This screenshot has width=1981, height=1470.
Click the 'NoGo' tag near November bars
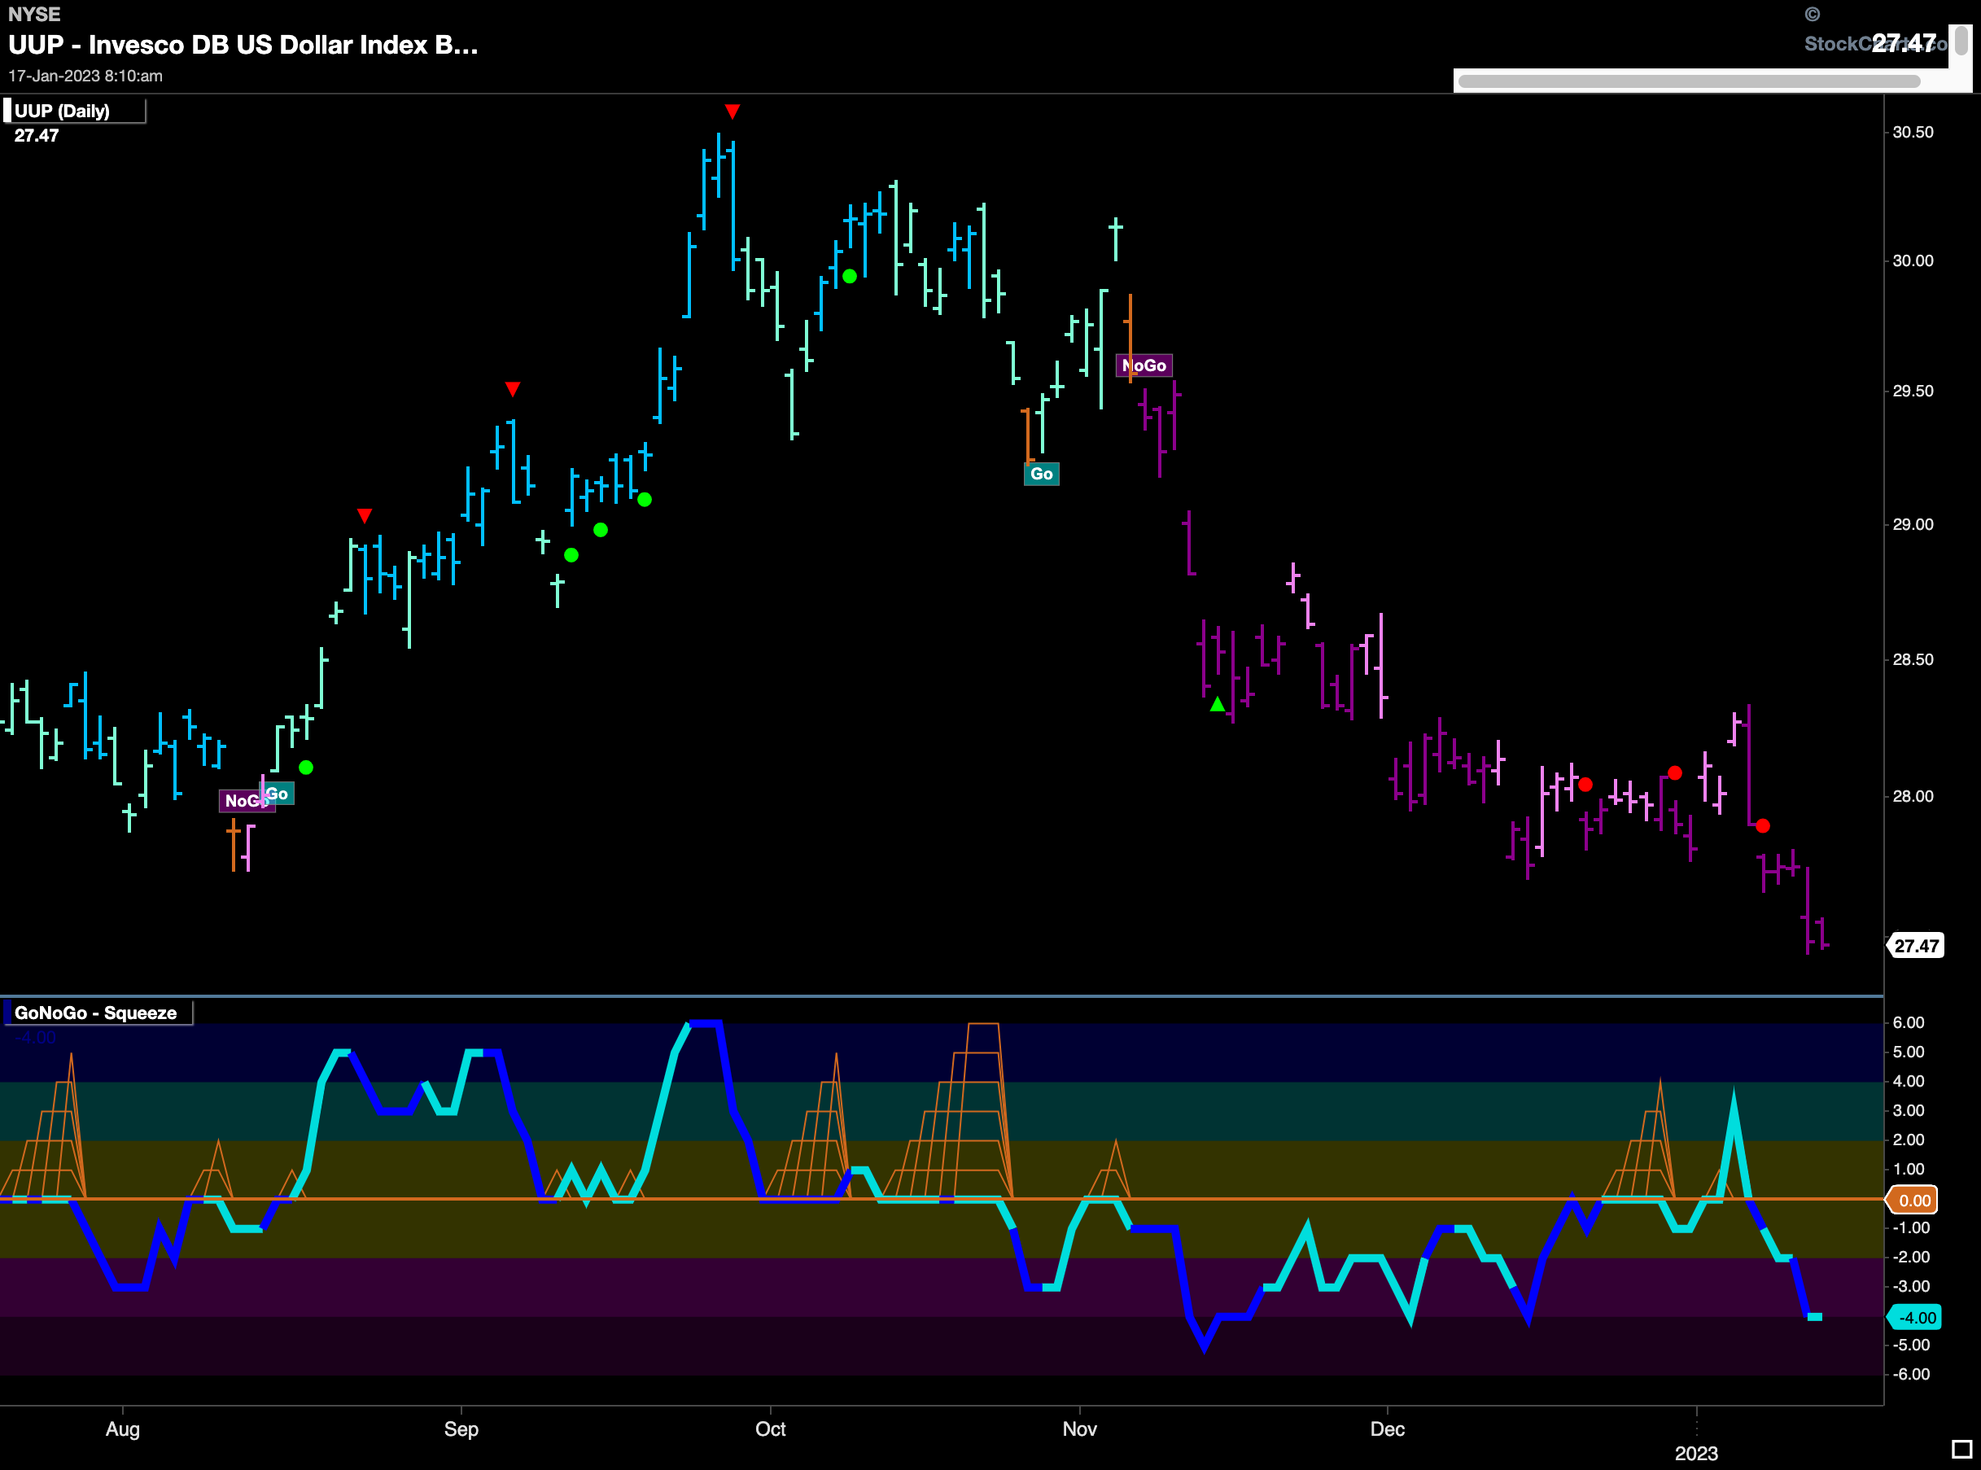click(x=1144, y=365)
